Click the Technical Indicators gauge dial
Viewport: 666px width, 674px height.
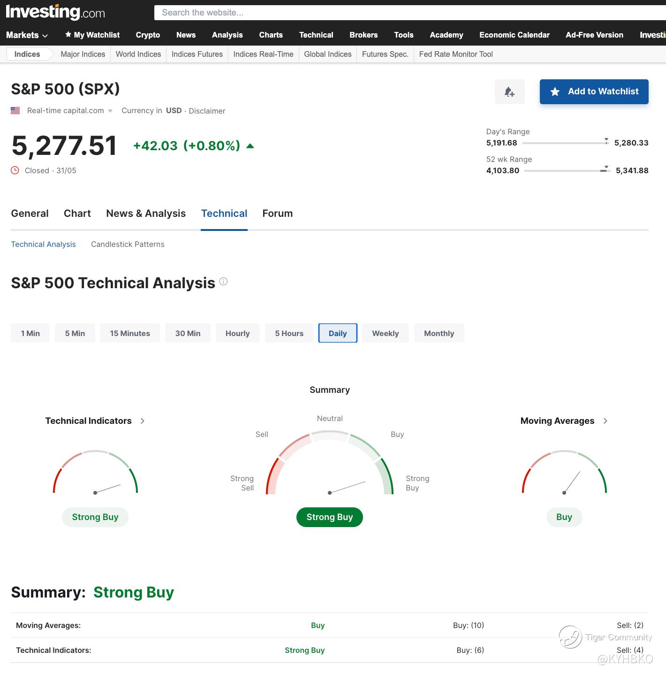tap(95, 473)
